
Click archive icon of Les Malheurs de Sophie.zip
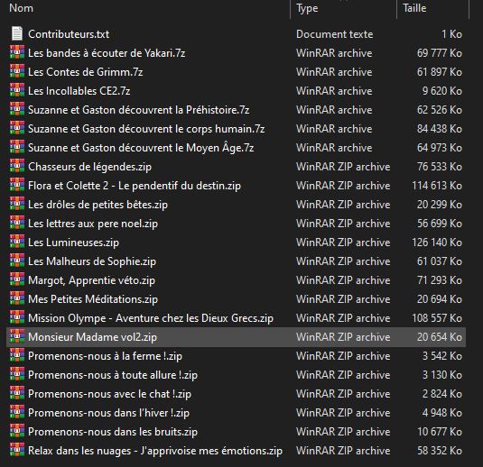(x=17, y=261)
